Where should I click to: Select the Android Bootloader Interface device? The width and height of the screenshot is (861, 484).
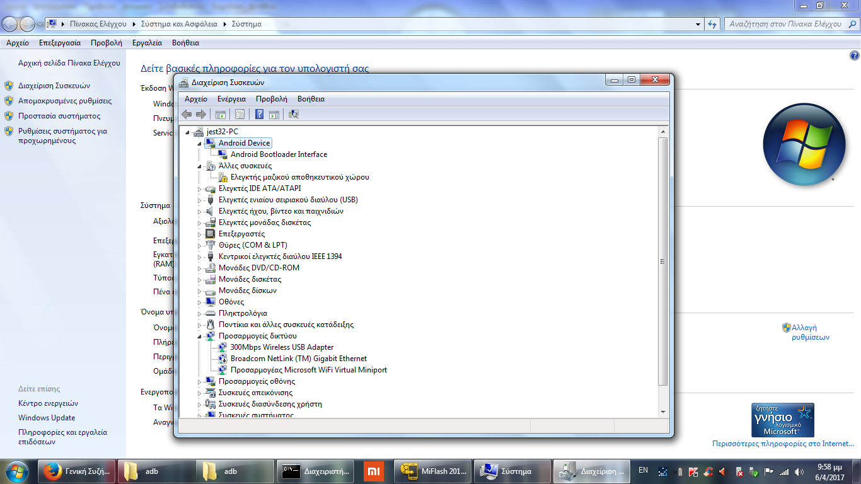(278, 154)
